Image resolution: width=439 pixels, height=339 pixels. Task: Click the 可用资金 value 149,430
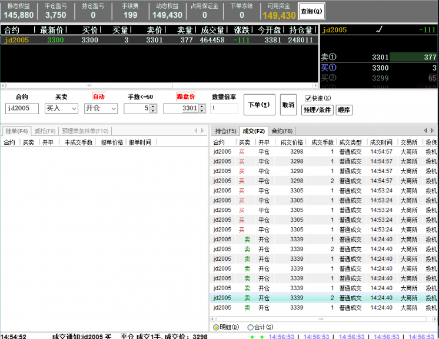pos(279,15)
